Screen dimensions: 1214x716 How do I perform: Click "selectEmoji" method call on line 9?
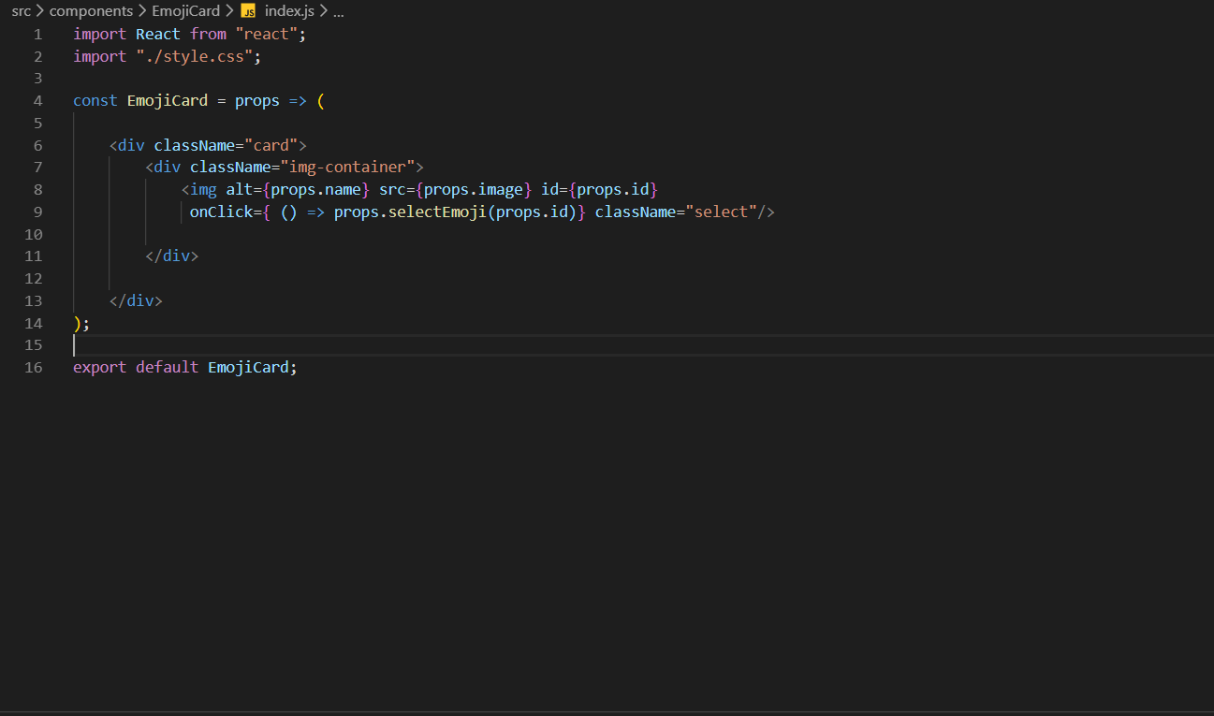point(437,212)
